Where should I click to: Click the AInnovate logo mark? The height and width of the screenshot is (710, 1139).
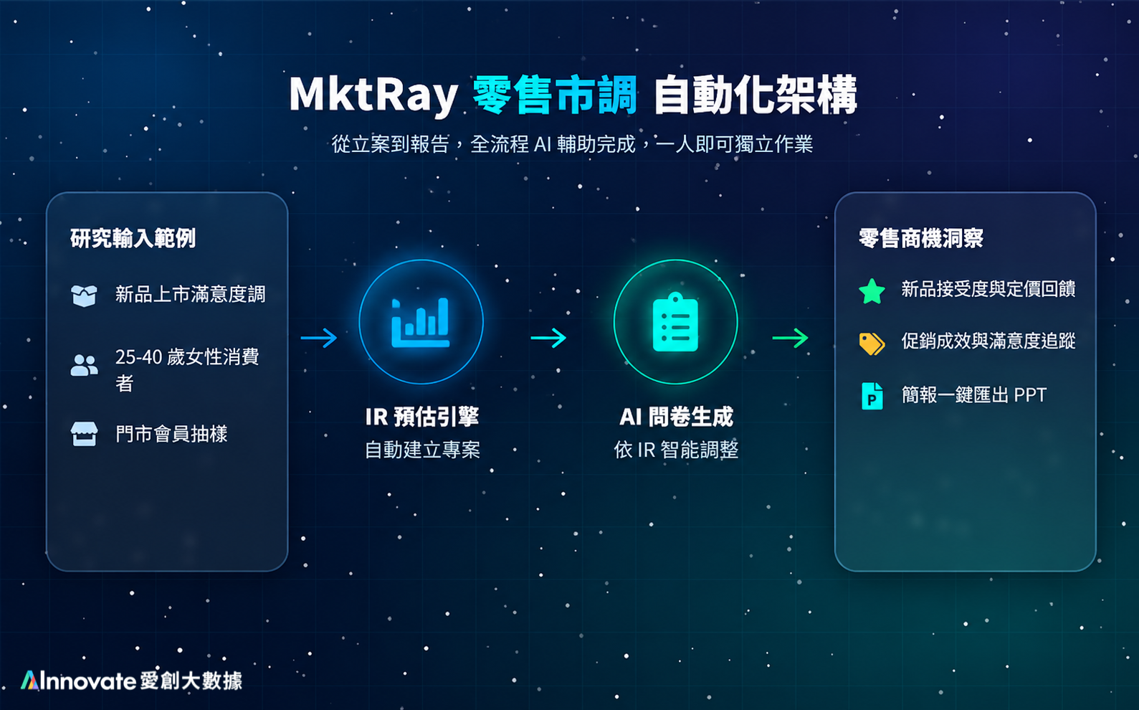(x=29, y=680)
